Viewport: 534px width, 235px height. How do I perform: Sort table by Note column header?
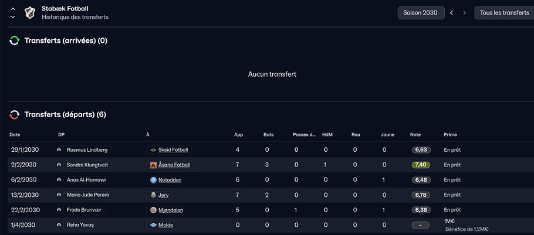[x=415, y=135]
